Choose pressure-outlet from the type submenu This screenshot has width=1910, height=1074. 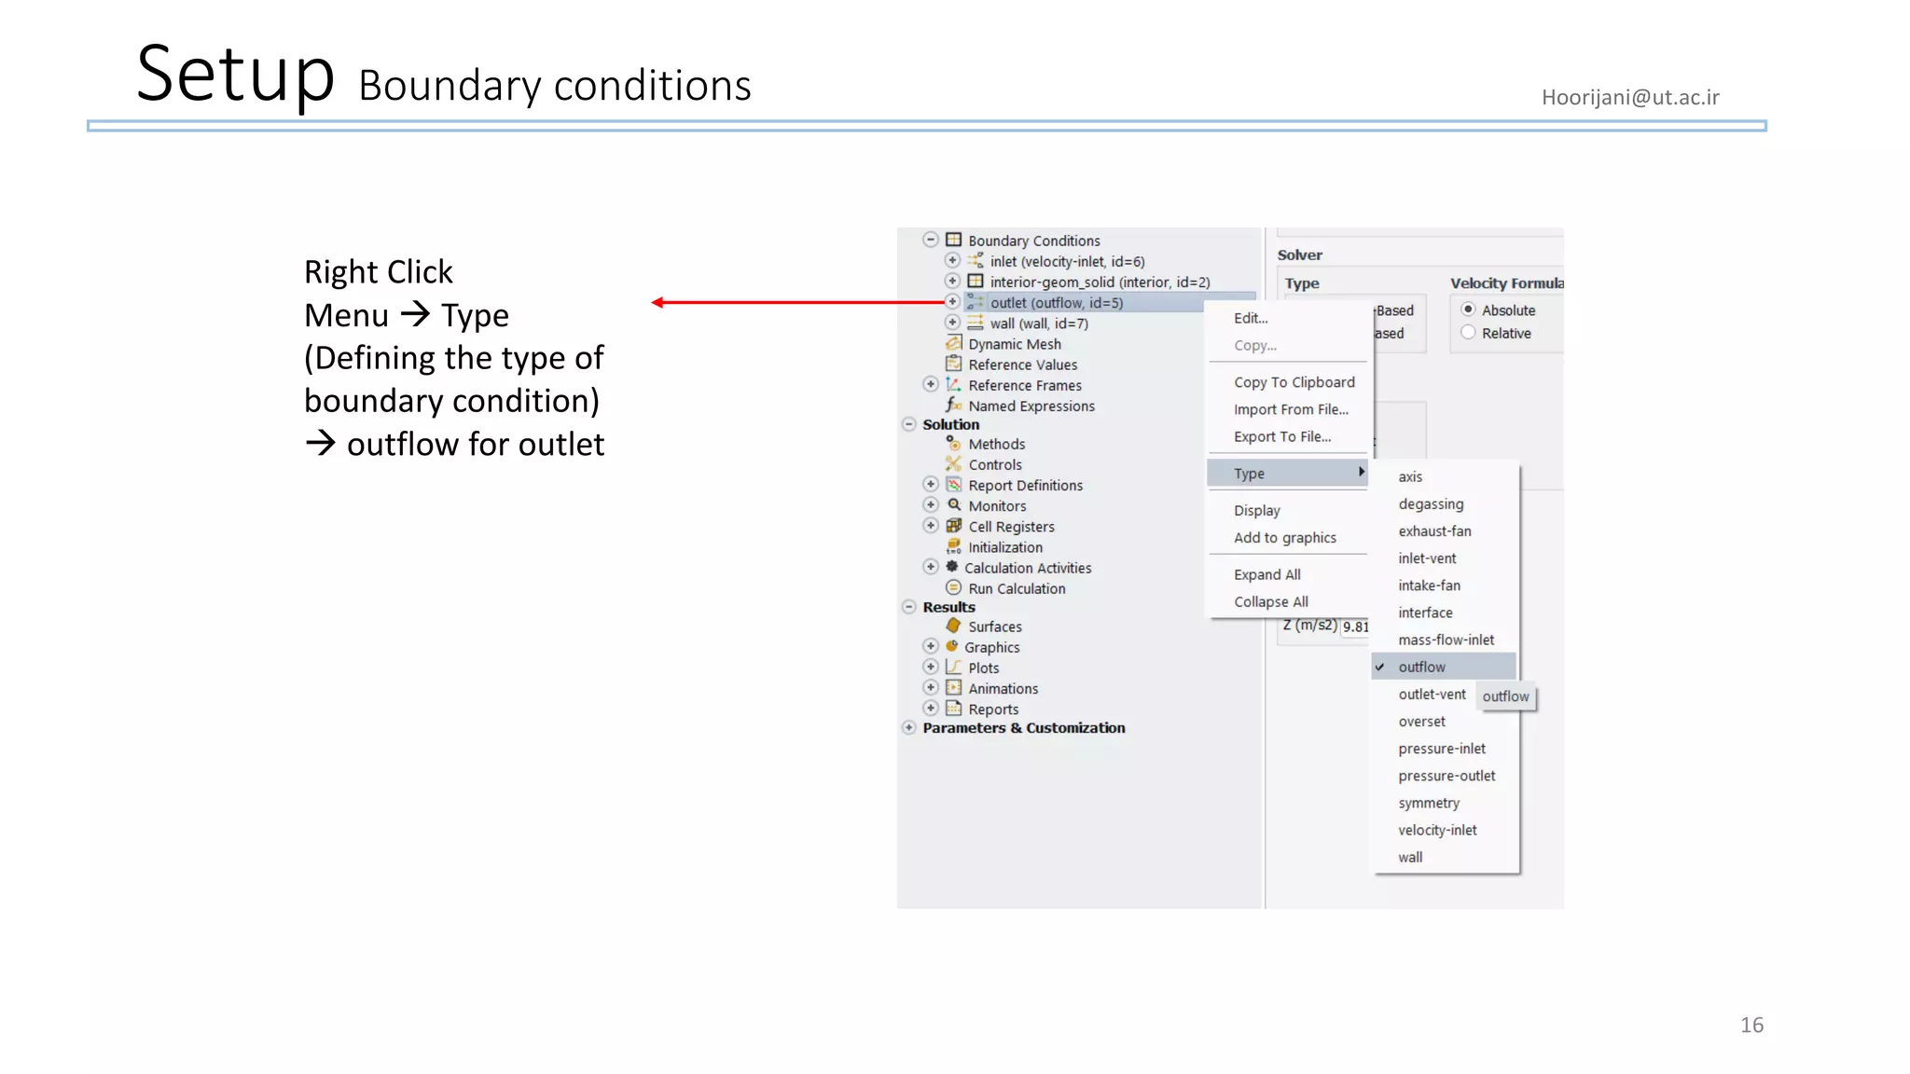(1446, 776)
